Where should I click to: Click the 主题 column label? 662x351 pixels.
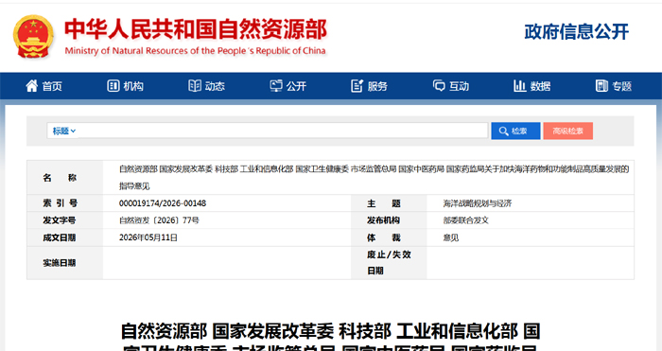tap(384, 203)
